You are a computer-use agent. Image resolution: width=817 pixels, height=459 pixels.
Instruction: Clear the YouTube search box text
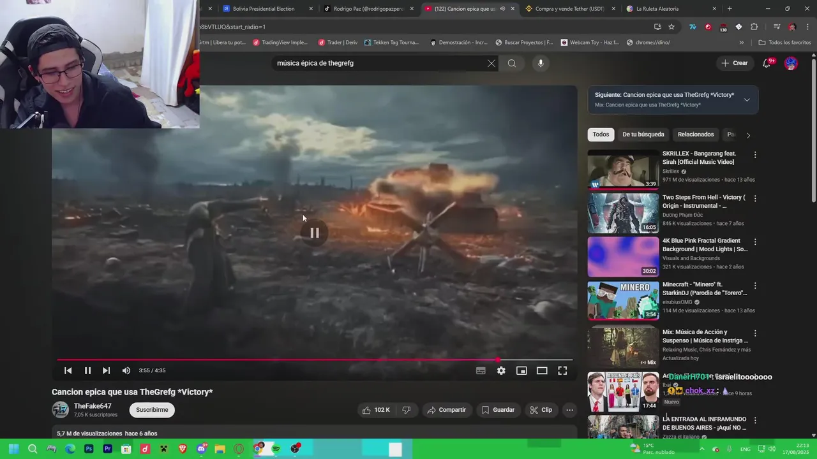491,63
